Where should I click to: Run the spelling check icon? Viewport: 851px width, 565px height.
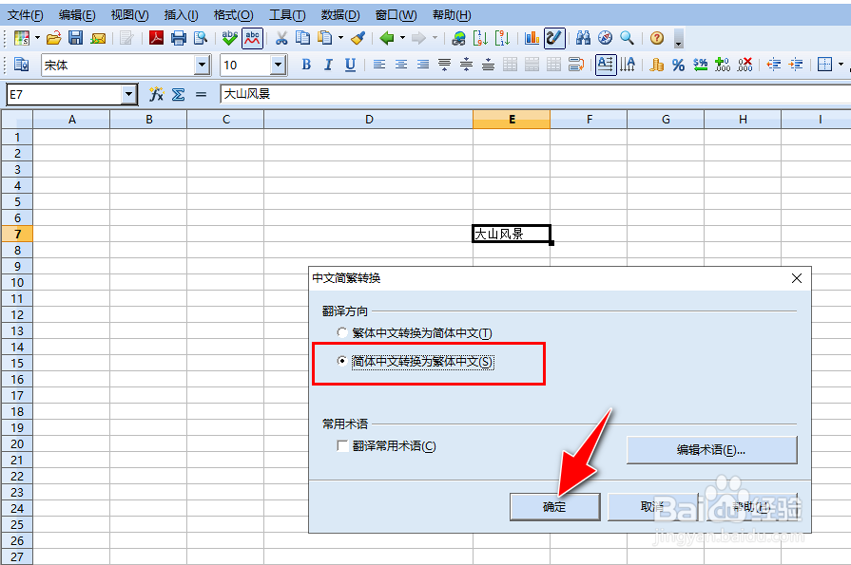coord(229,38)
